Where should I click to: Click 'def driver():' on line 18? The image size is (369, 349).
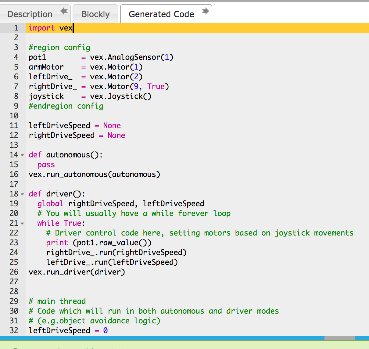[57, 194]
